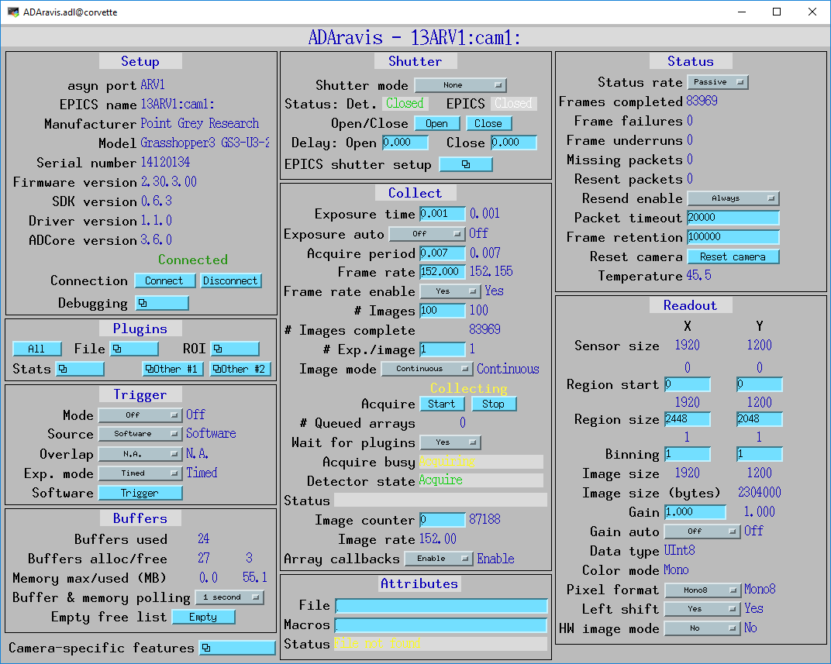
Task: Open Other #1 plugins display
Action: pos(173,369)
